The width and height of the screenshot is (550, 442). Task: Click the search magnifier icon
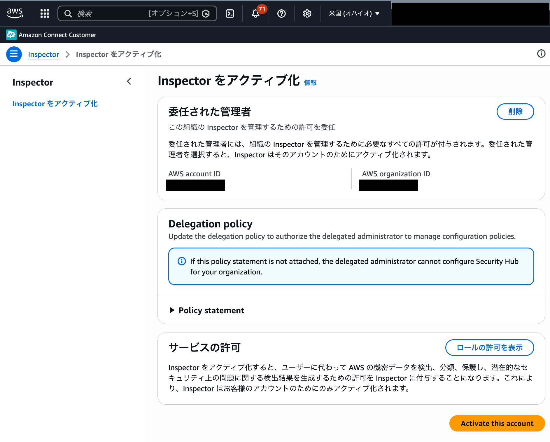tap(68, 13)
